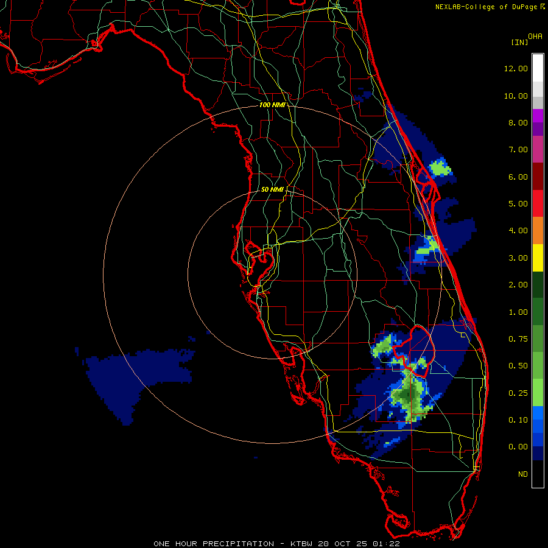Click the 50 NMI range ring label
The width and height of the screenshot is (548, 548).
[272, 189]
